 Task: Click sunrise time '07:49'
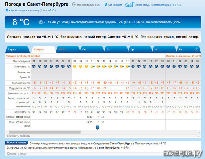pos(89,117)
